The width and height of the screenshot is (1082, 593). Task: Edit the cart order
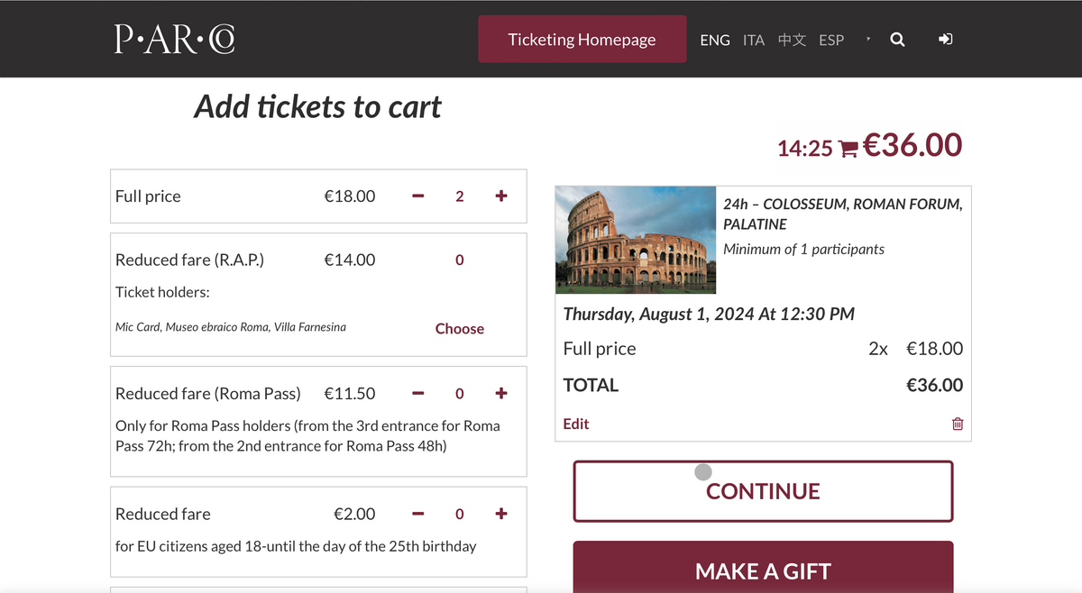point(576,424)
